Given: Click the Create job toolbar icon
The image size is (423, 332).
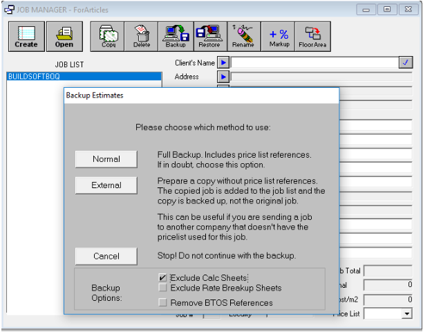Looking at the screenshot, I should [x=26, y=36].
